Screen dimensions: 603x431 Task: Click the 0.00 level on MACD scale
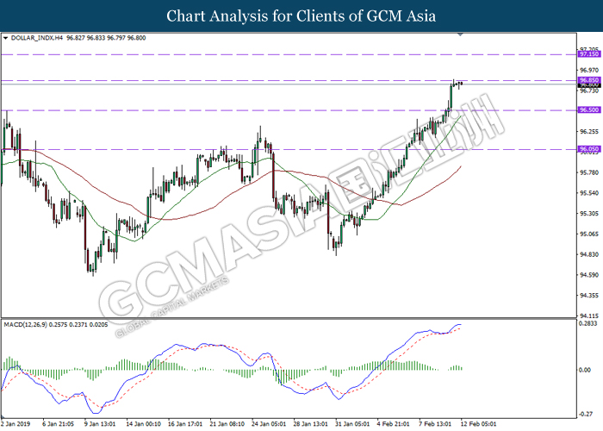tap(586, 370)
